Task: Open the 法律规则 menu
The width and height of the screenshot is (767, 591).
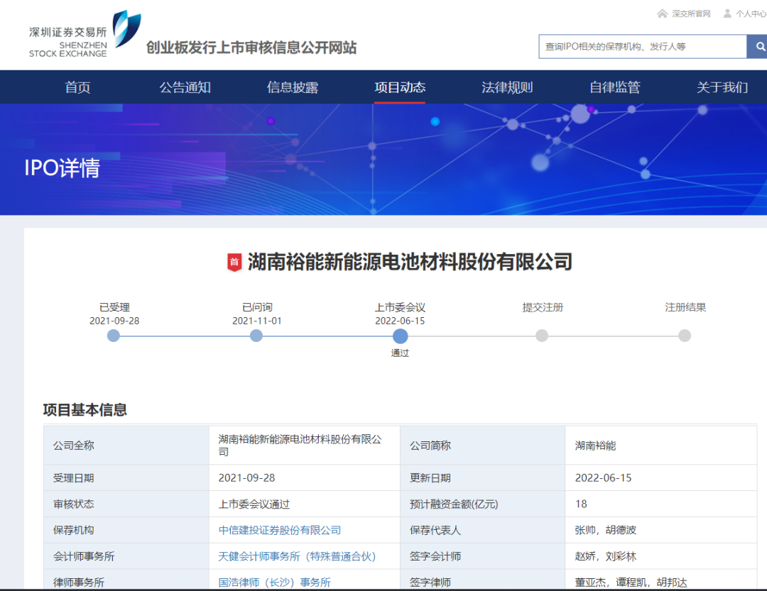Action: [507, 87]
